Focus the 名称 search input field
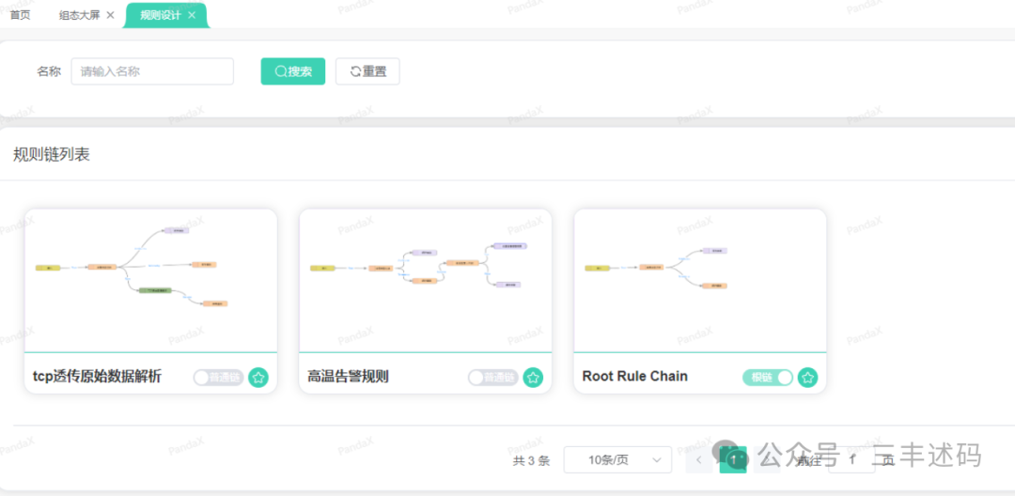The height and width of the screenshot is (496, 1015). click(152, 71)
